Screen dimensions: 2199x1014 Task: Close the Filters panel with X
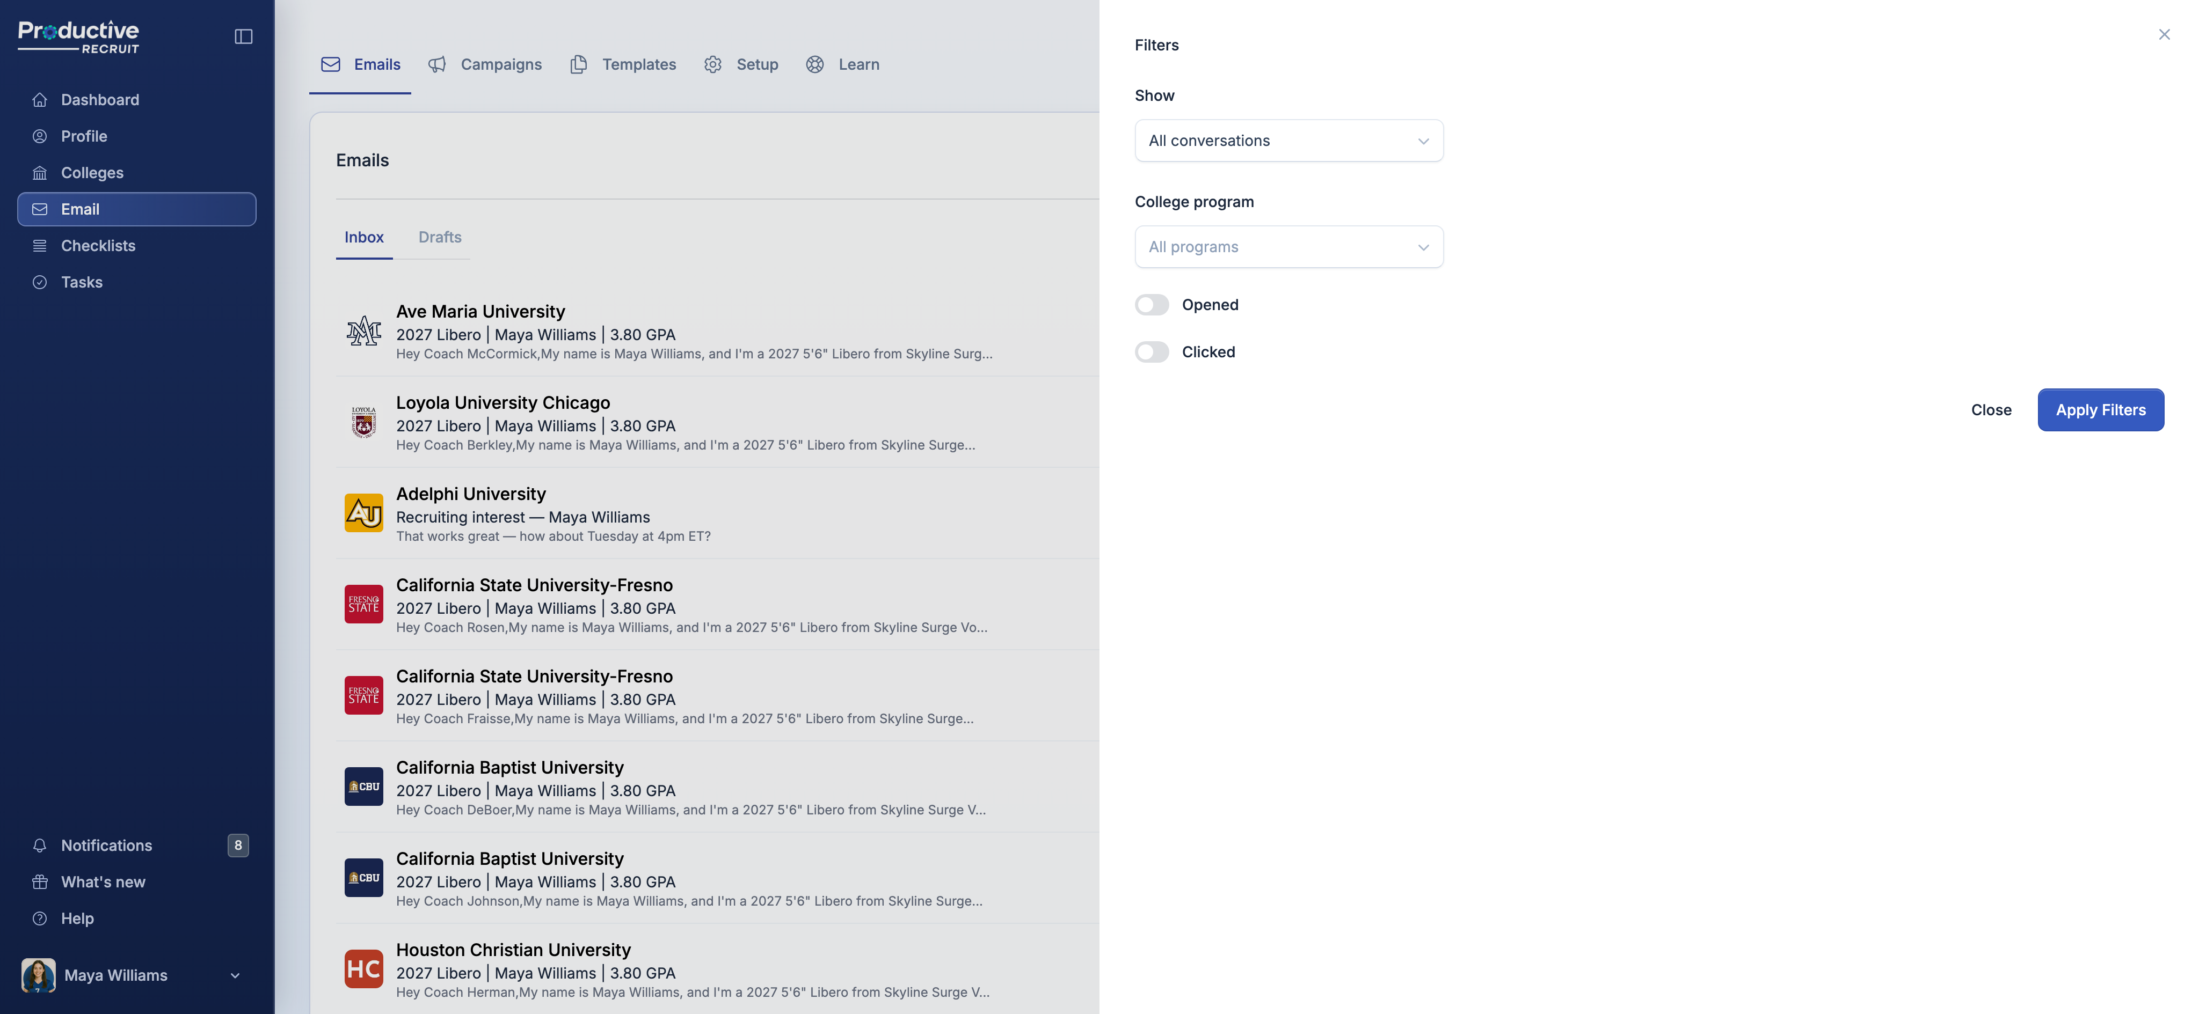[2164, 35]
